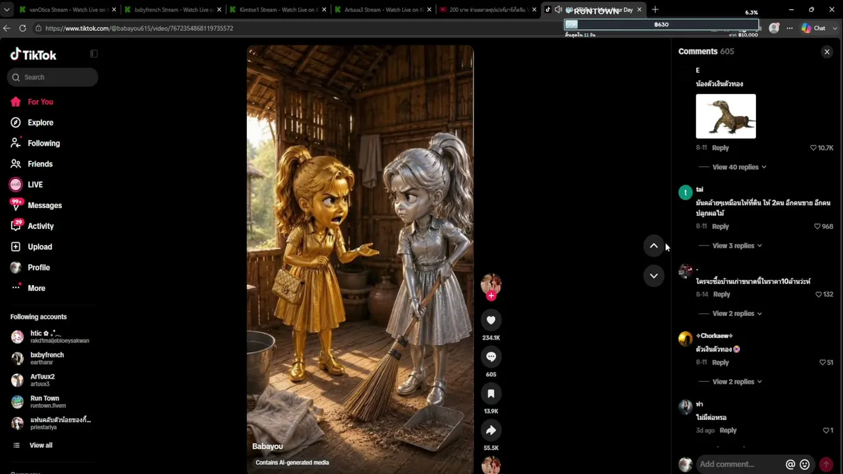
Task: Switch to the vanOtica Stream browser tab
Action: 68,10
